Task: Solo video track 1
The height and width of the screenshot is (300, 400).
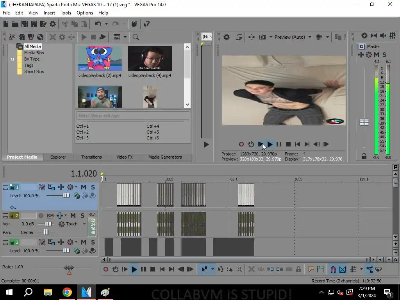Action: tap(93, 187)
